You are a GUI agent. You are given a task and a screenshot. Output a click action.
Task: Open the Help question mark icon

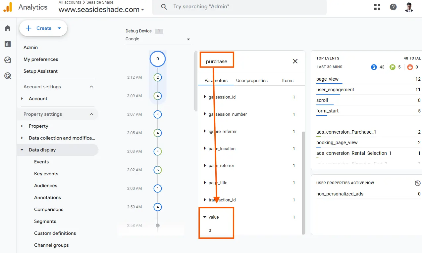393,7
